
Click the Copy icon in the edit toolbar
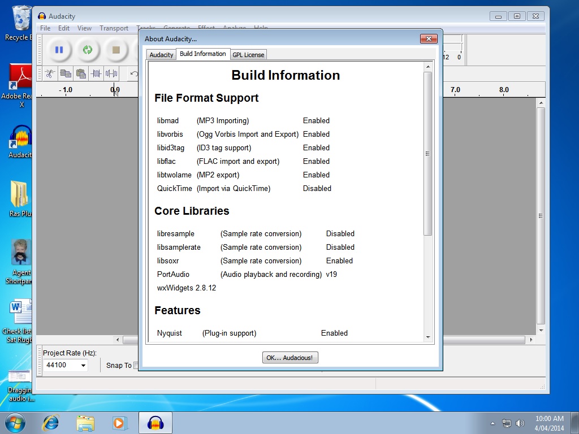(x=66, y=74)
